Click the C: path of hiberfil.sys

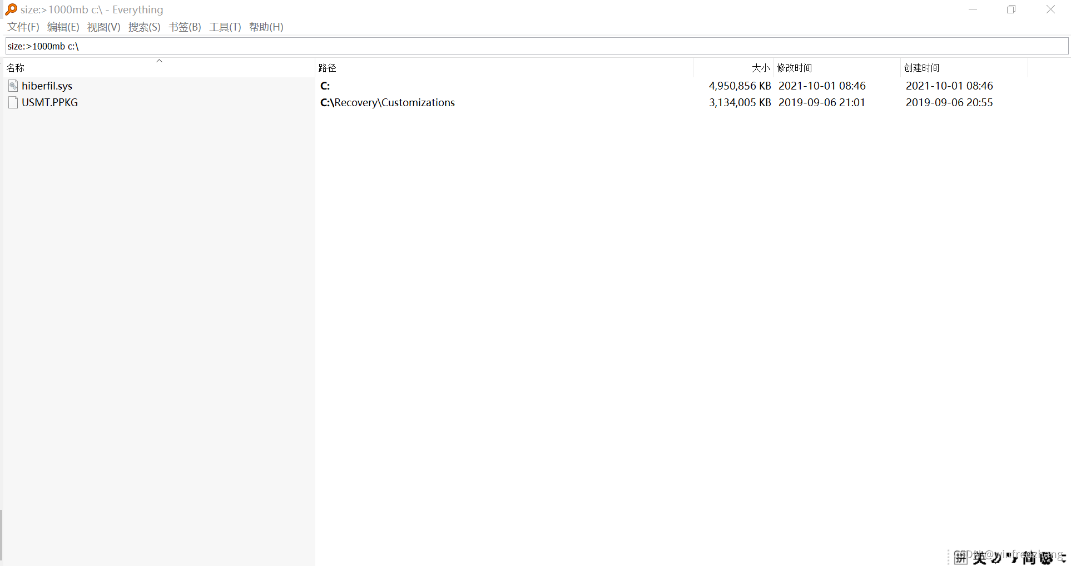325,86
